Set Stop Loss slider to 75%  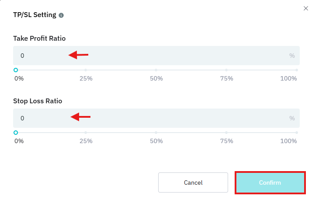click(226, 133)
